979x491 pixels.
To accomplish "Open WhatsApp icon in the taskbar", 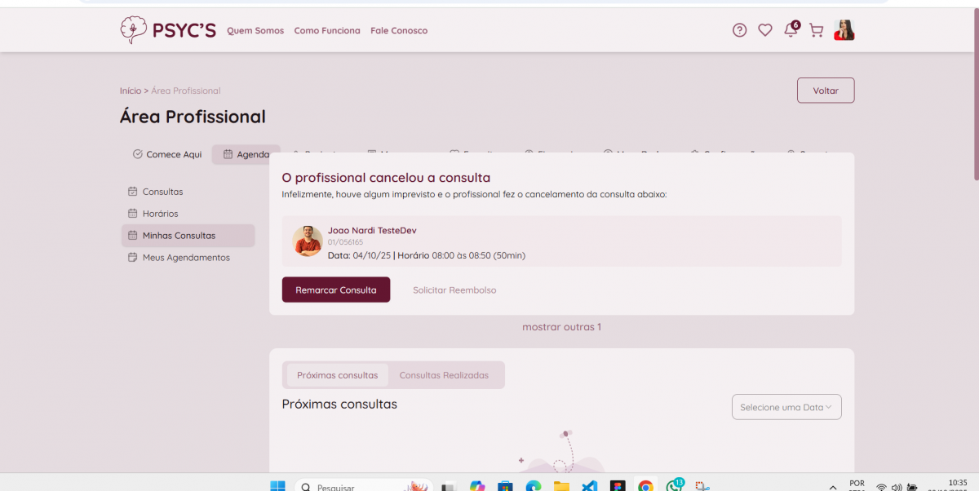I will click(674, 486).
